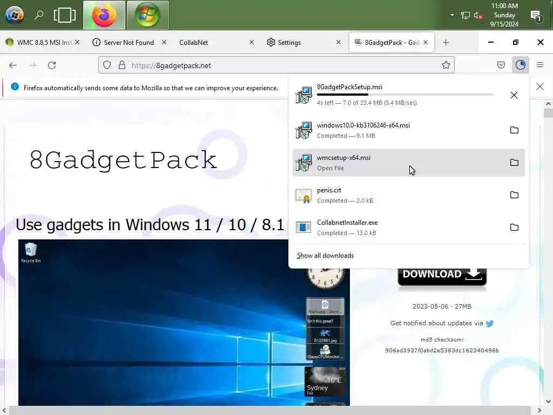This screenshot has height=415, width=553.
Task: Open the taskbar search magnifier
Action: point(39,15)
